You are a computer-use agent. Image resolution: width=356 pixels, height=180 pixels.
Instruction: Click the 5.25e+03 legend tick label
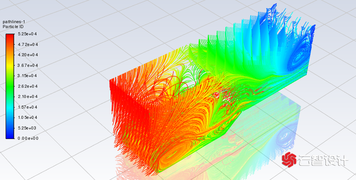point(27,128)
